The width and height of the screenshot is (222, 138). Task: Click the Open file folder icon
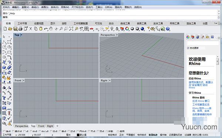pos(10,29)
